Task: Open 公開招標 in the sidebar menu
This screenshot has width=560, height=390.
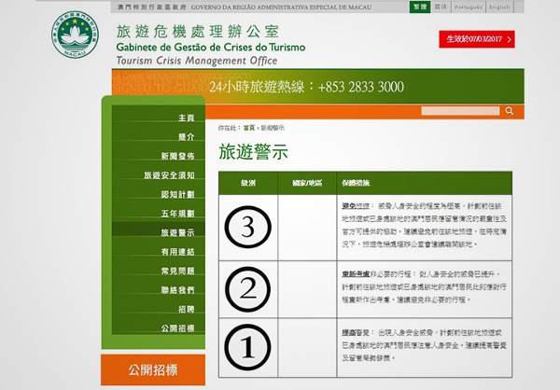Action: (x=177, y=328)
